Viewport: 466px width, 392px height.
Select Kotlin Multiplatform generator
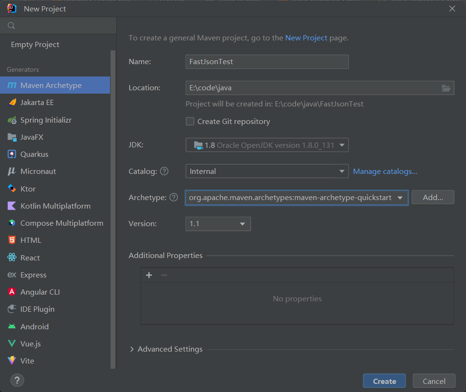[55, 206]
